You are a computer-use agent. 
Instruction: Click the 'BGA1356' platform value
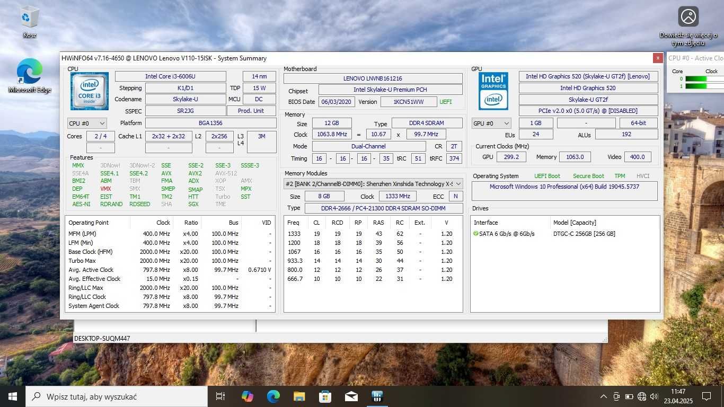pos(210,123)
